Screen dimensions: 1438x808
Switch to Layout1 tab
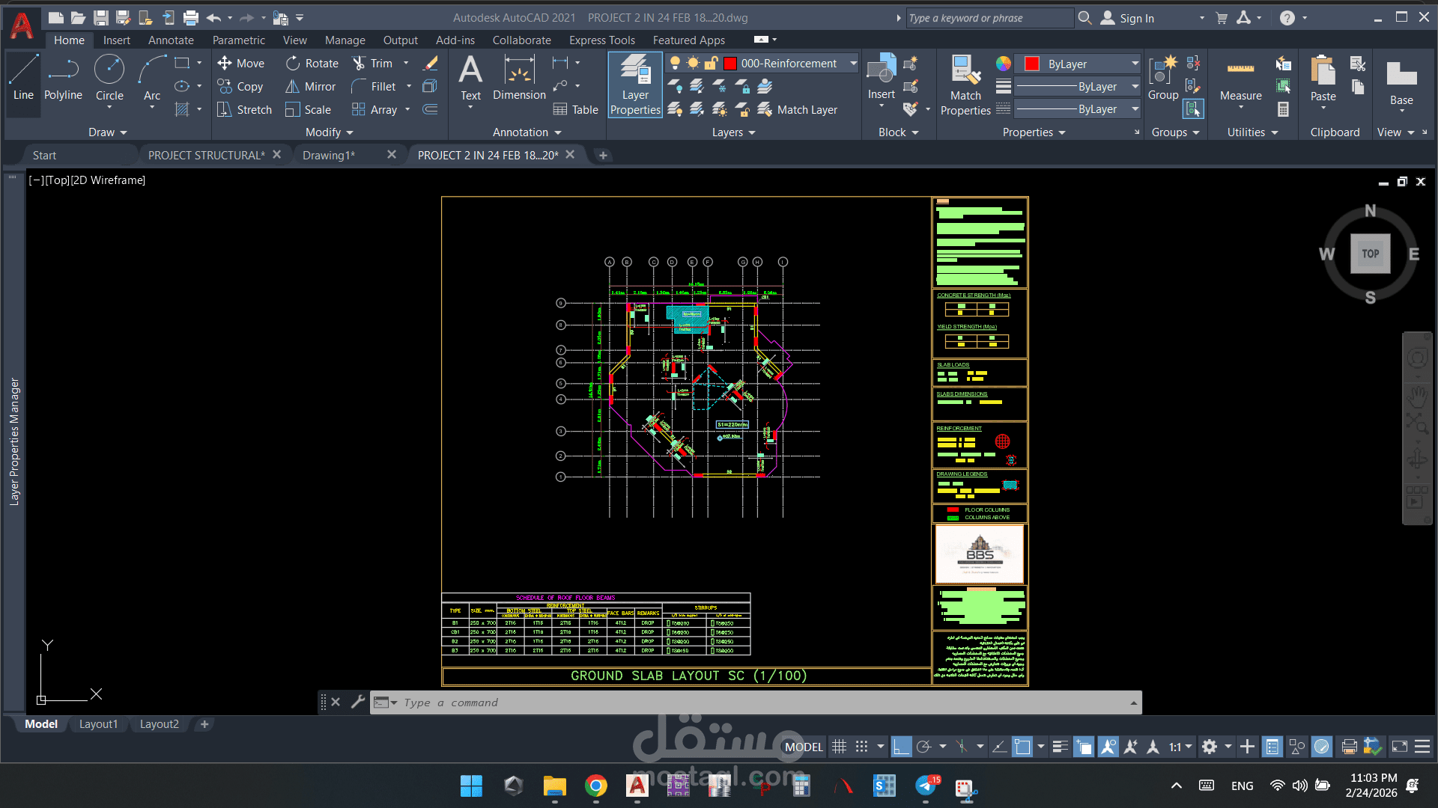click(x=98, y=724)
